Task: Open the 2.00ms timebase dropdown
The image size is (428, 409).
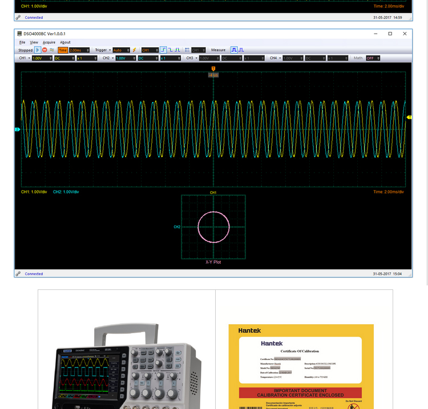Action: pos(79,50)
